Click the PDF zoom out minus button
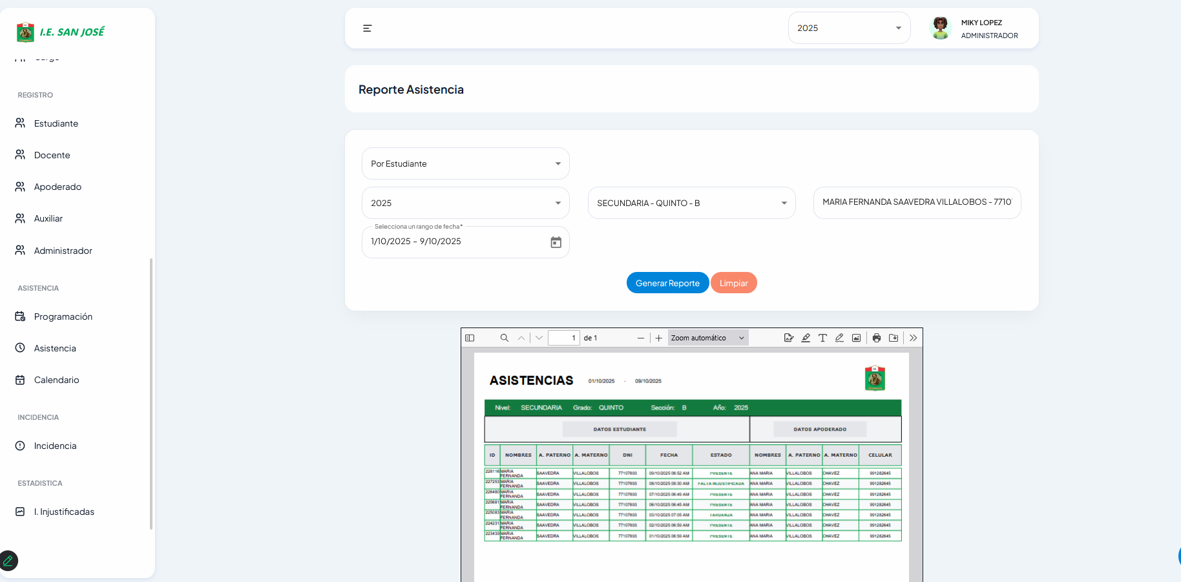Screen dimensions: 1181x582 click(640, 338)
